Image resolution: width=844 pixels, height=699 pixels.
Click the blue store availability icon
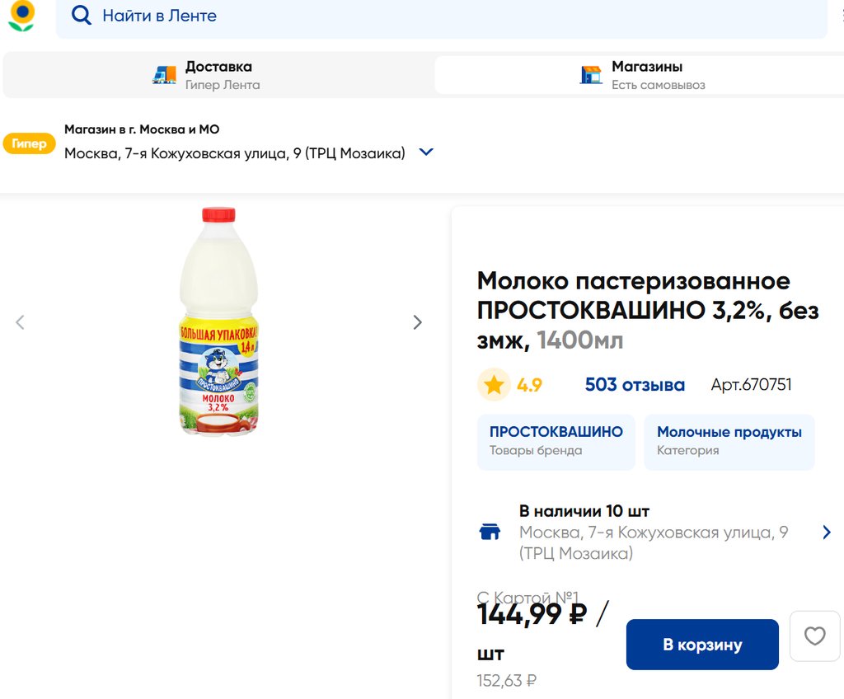coord(490,532)
